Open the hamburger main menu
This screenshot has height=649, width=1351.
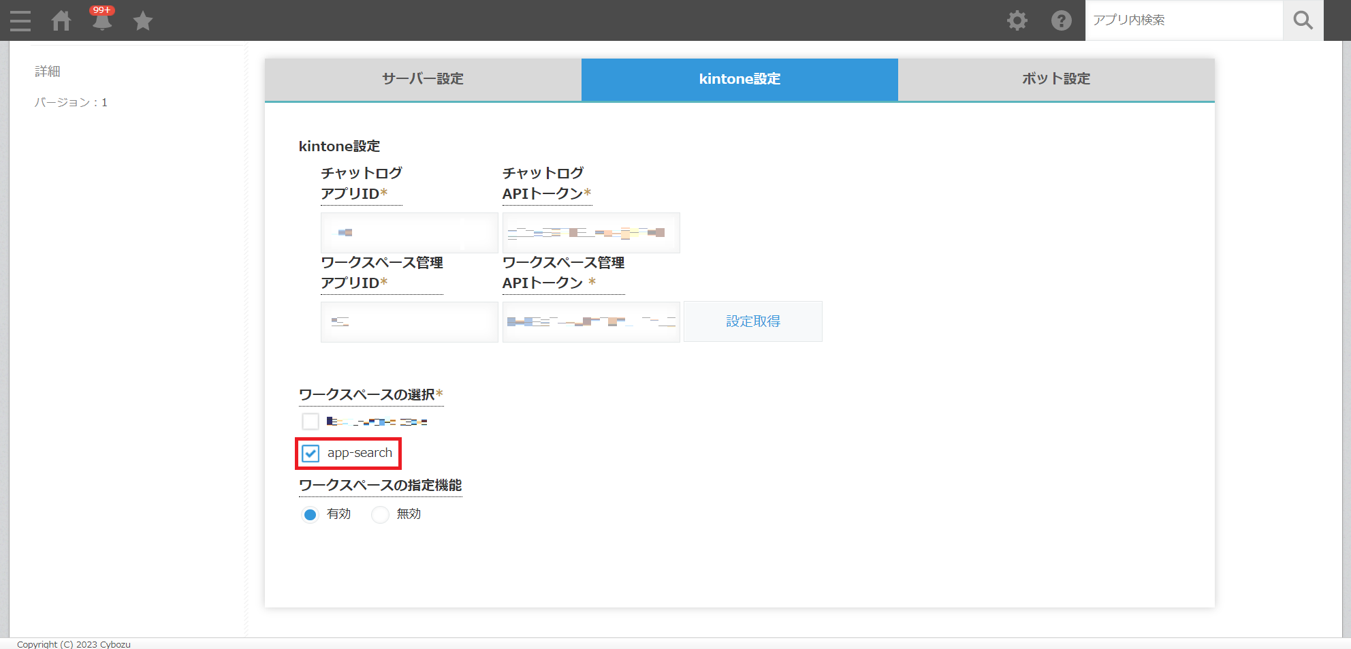[x=20, y=20]
